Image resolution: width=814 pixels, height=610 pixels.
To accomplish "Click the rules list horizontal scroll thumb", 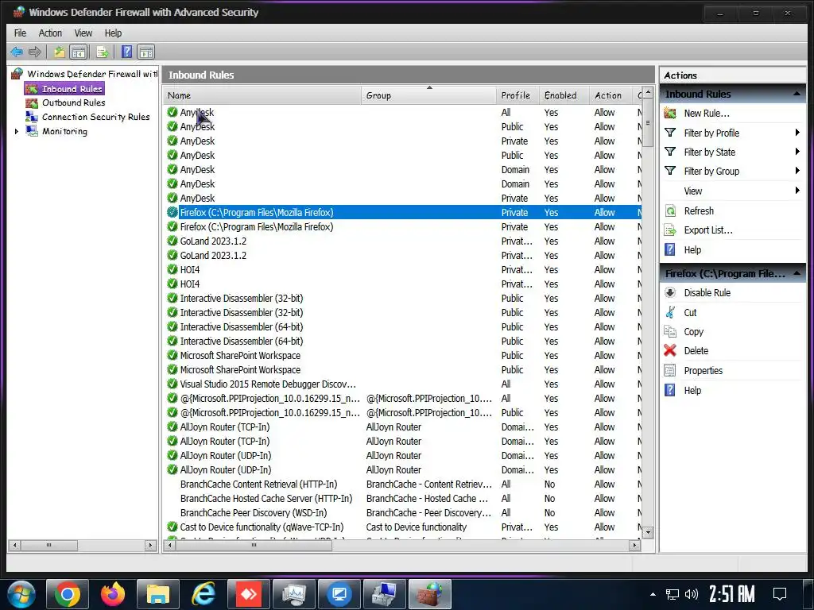I will click(254, 545).
